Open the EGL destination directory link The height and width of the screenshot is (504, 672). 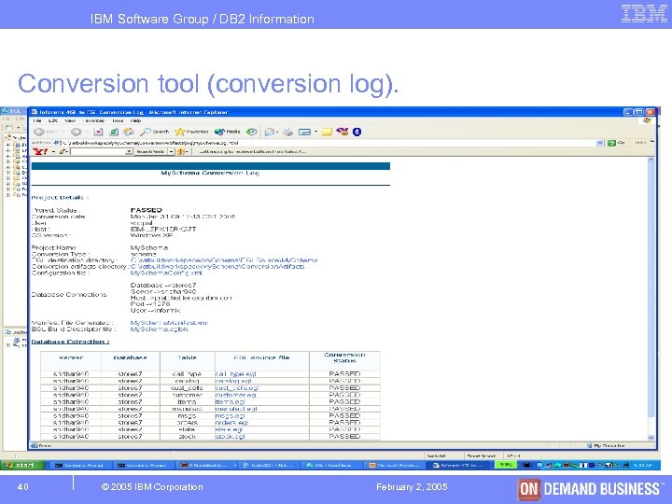click(x=224, y=260)
